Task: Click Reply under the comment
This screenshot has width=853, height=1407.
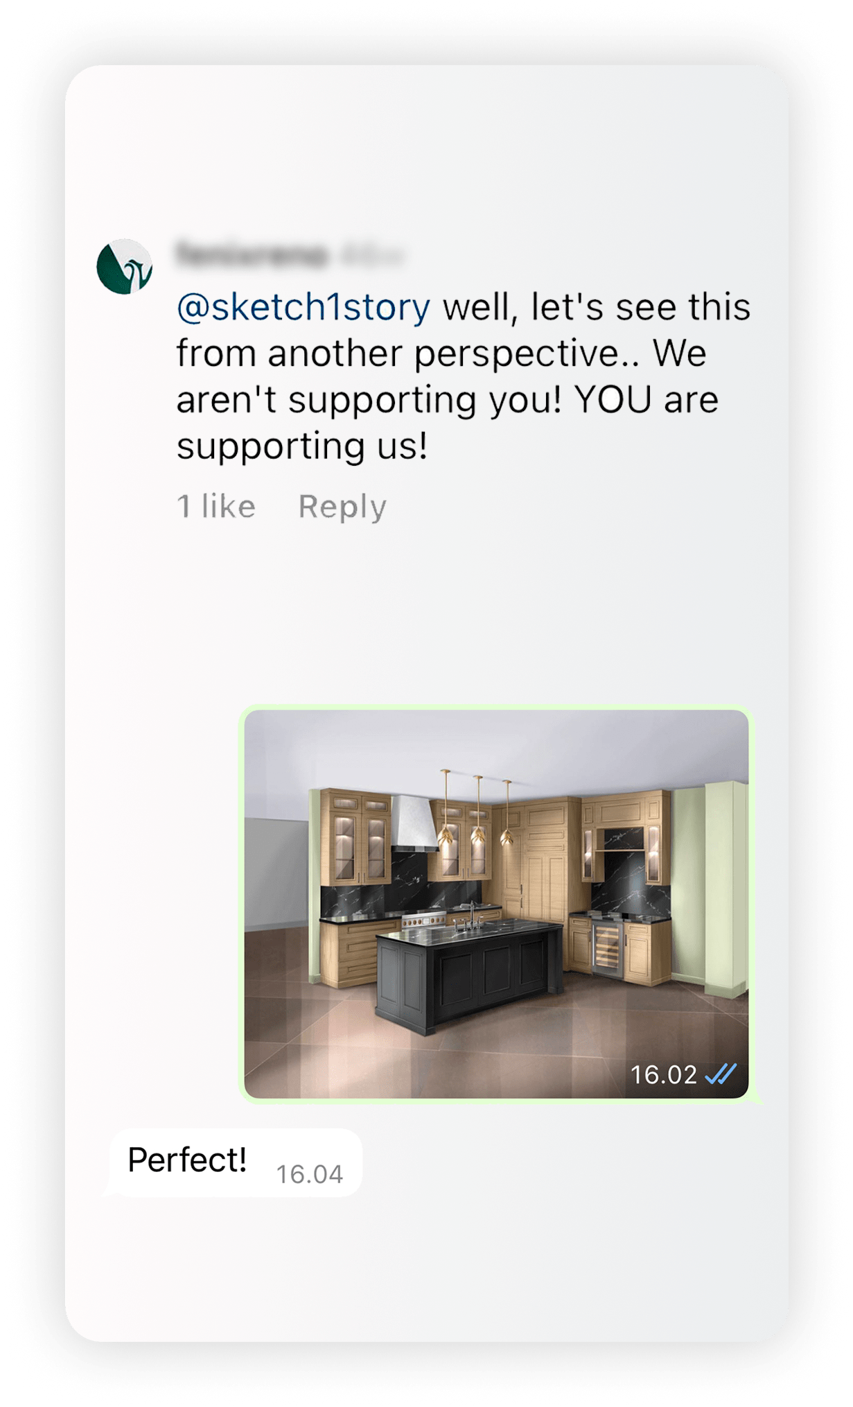Action: click(342, 507)
